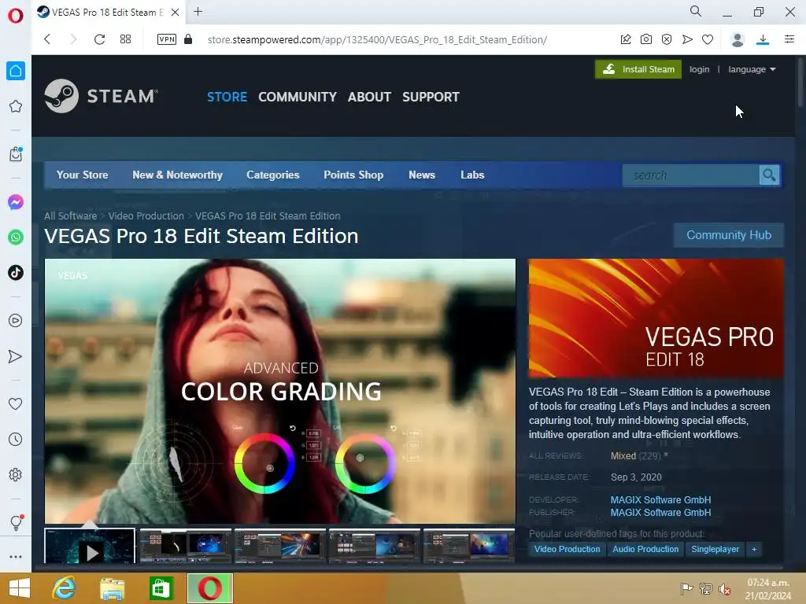Viewport: 806px width, 604px height.
Task: Open the Labs tab
Action: coord(472,175)
